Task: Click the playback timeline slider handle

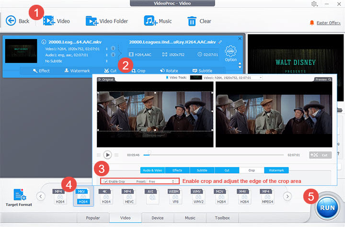Action: 149,152
